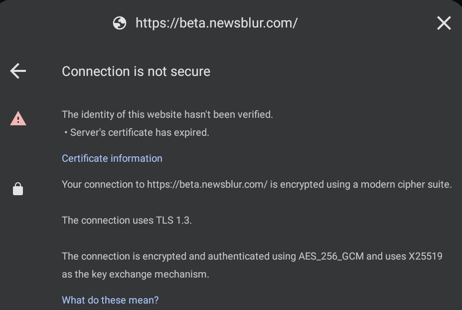
Task: Click the globe site icon beside the URL
Action: coord(120,23)
